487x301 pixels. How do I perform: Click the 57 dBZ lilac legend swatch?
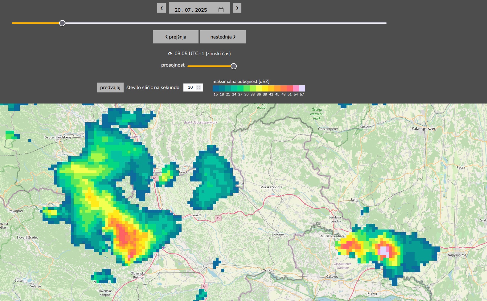(x=302, y=88)
